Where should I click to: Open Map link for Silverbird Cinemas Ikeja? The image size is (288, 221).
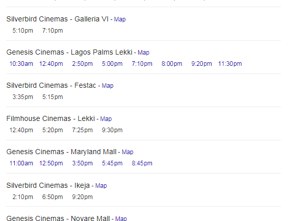pos(101,186)
